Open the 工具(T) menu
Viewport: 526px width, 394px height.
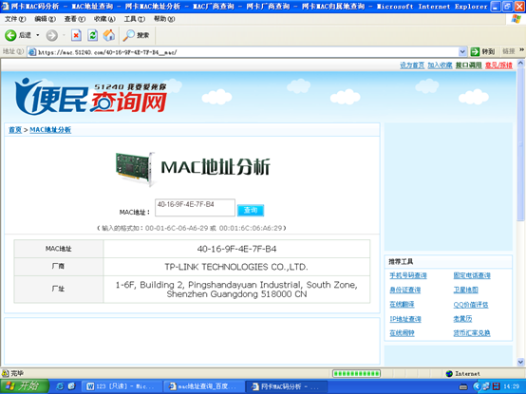pos(135,19)
